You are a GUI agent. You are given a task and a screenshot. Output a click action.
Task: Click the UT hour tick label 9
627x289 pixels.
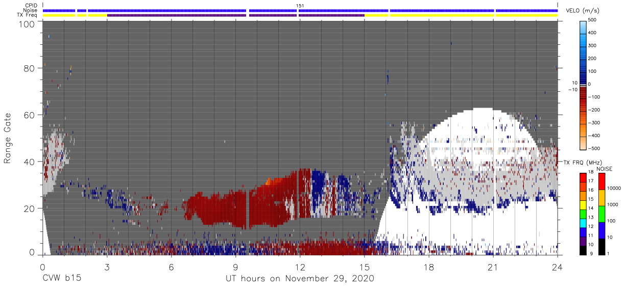point(235,267)
